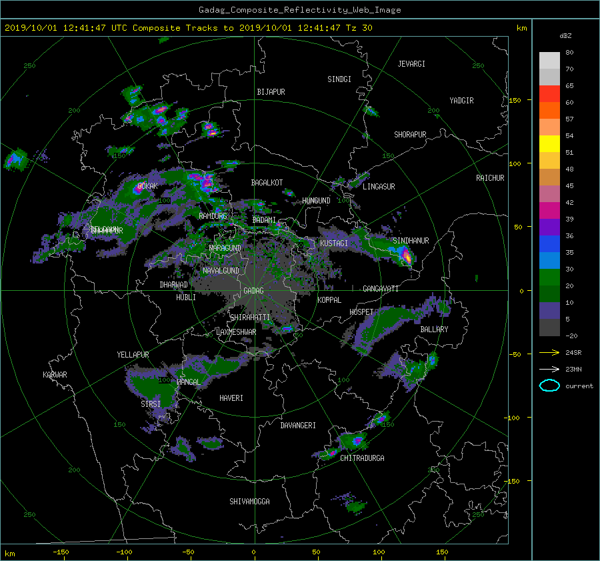Screen dimensions: 600x561
Task: Click the white 23MN arrow legend icon
Action: [549, 369]
